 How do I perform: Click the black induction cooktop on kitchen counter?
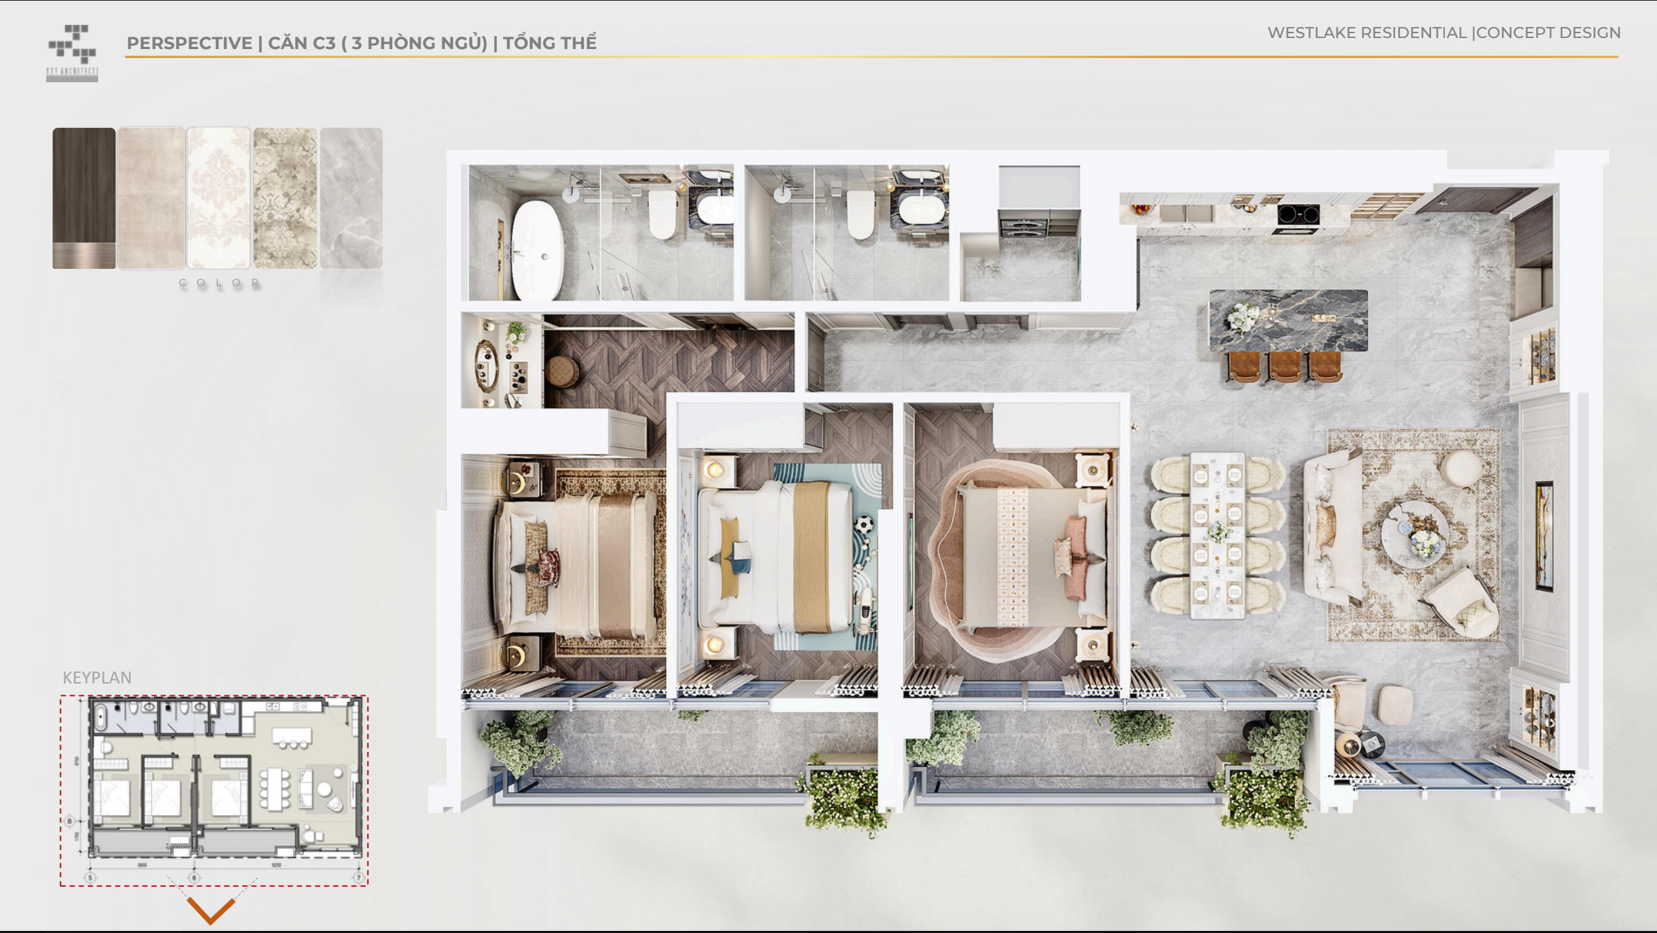click(x=1298, y=215)
